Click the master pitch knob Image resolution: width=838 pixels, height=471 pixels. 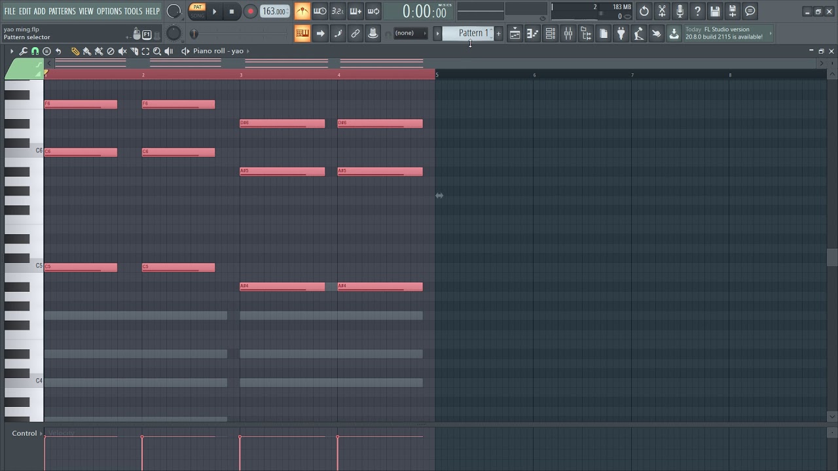tap(173, 33)
